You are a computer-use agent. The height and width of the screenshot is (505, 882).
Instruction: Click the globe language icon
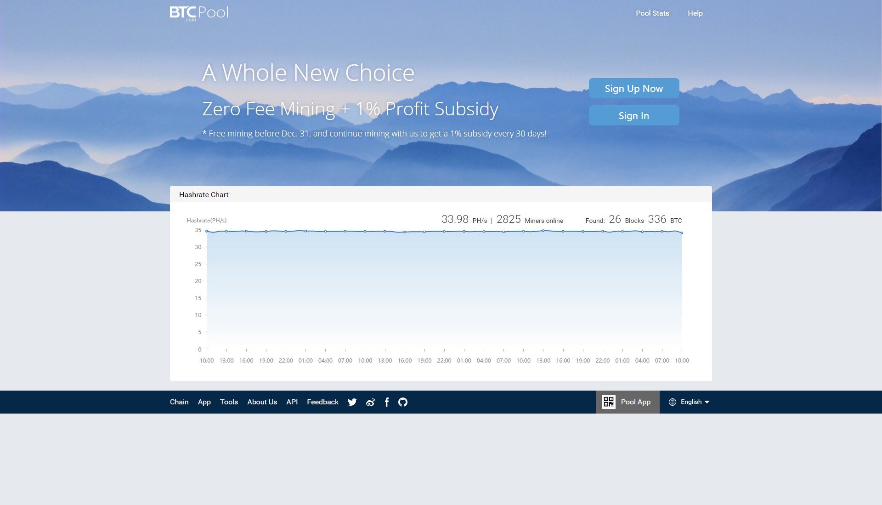pos(673,402)
